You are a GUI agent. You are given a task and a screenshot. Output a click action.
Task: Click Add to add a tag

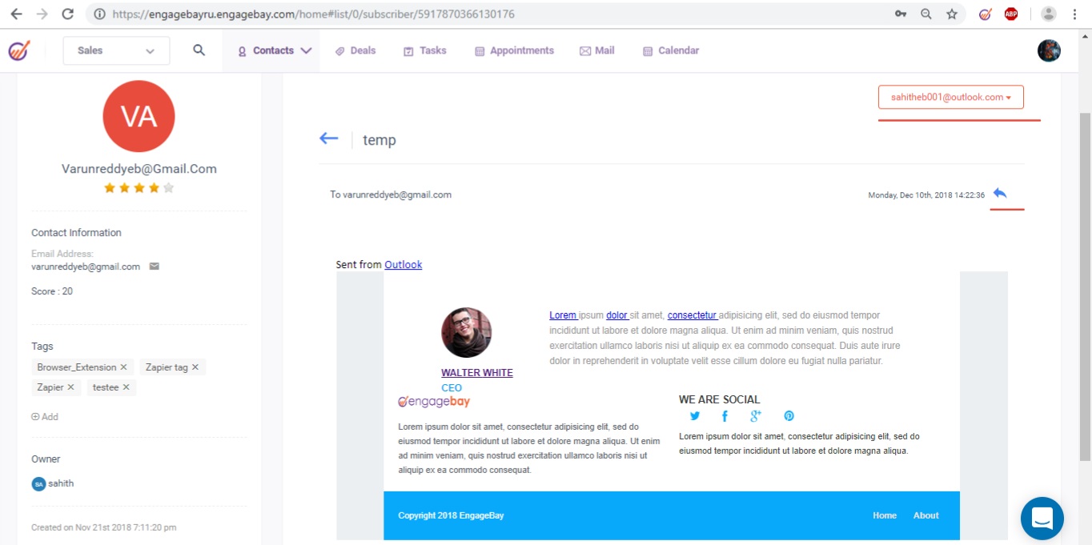45,417
